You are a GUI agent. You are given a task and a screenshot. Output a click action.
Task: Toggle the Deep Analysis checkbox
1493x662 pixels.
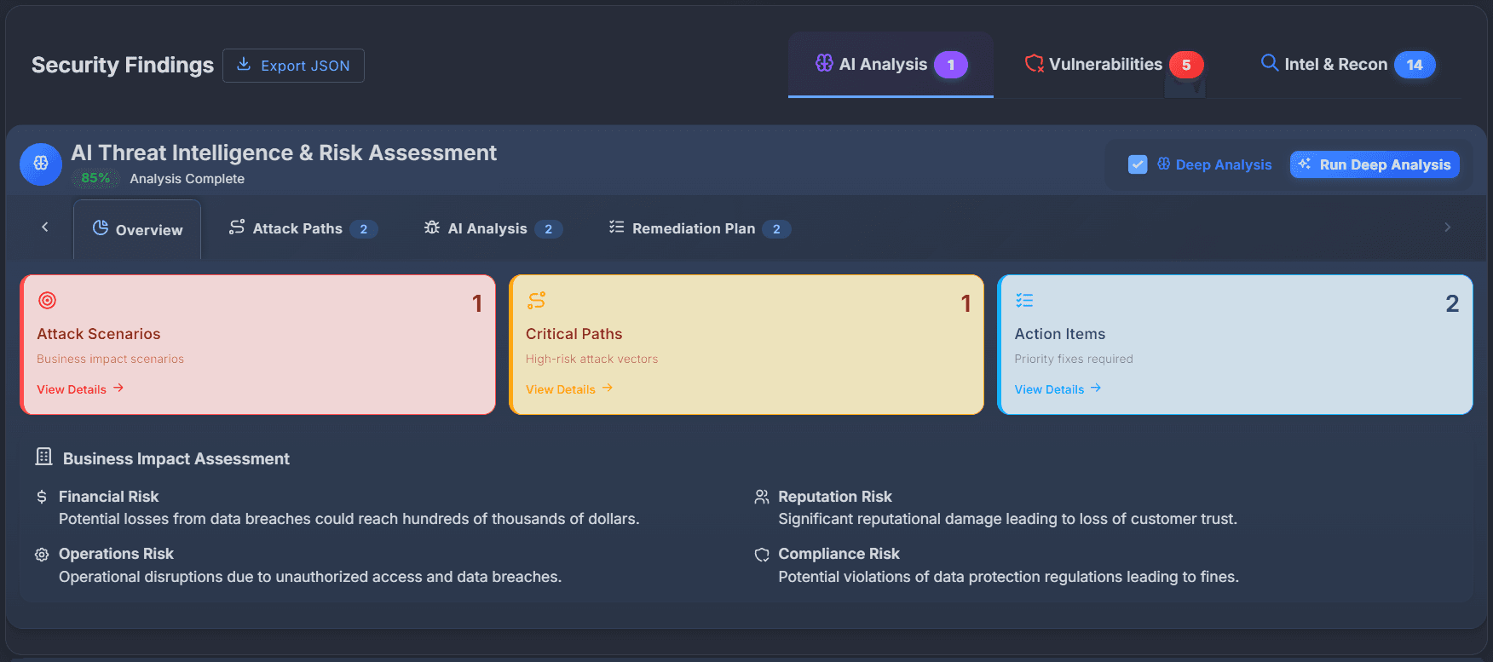[x=1137, y=164]
